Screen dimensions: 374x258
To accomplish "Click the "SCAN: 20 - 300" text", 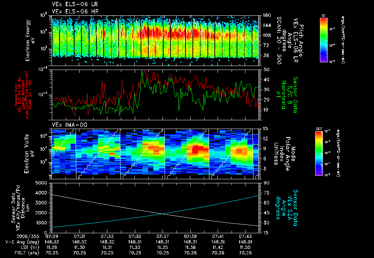I will click(x=279, y=40).
